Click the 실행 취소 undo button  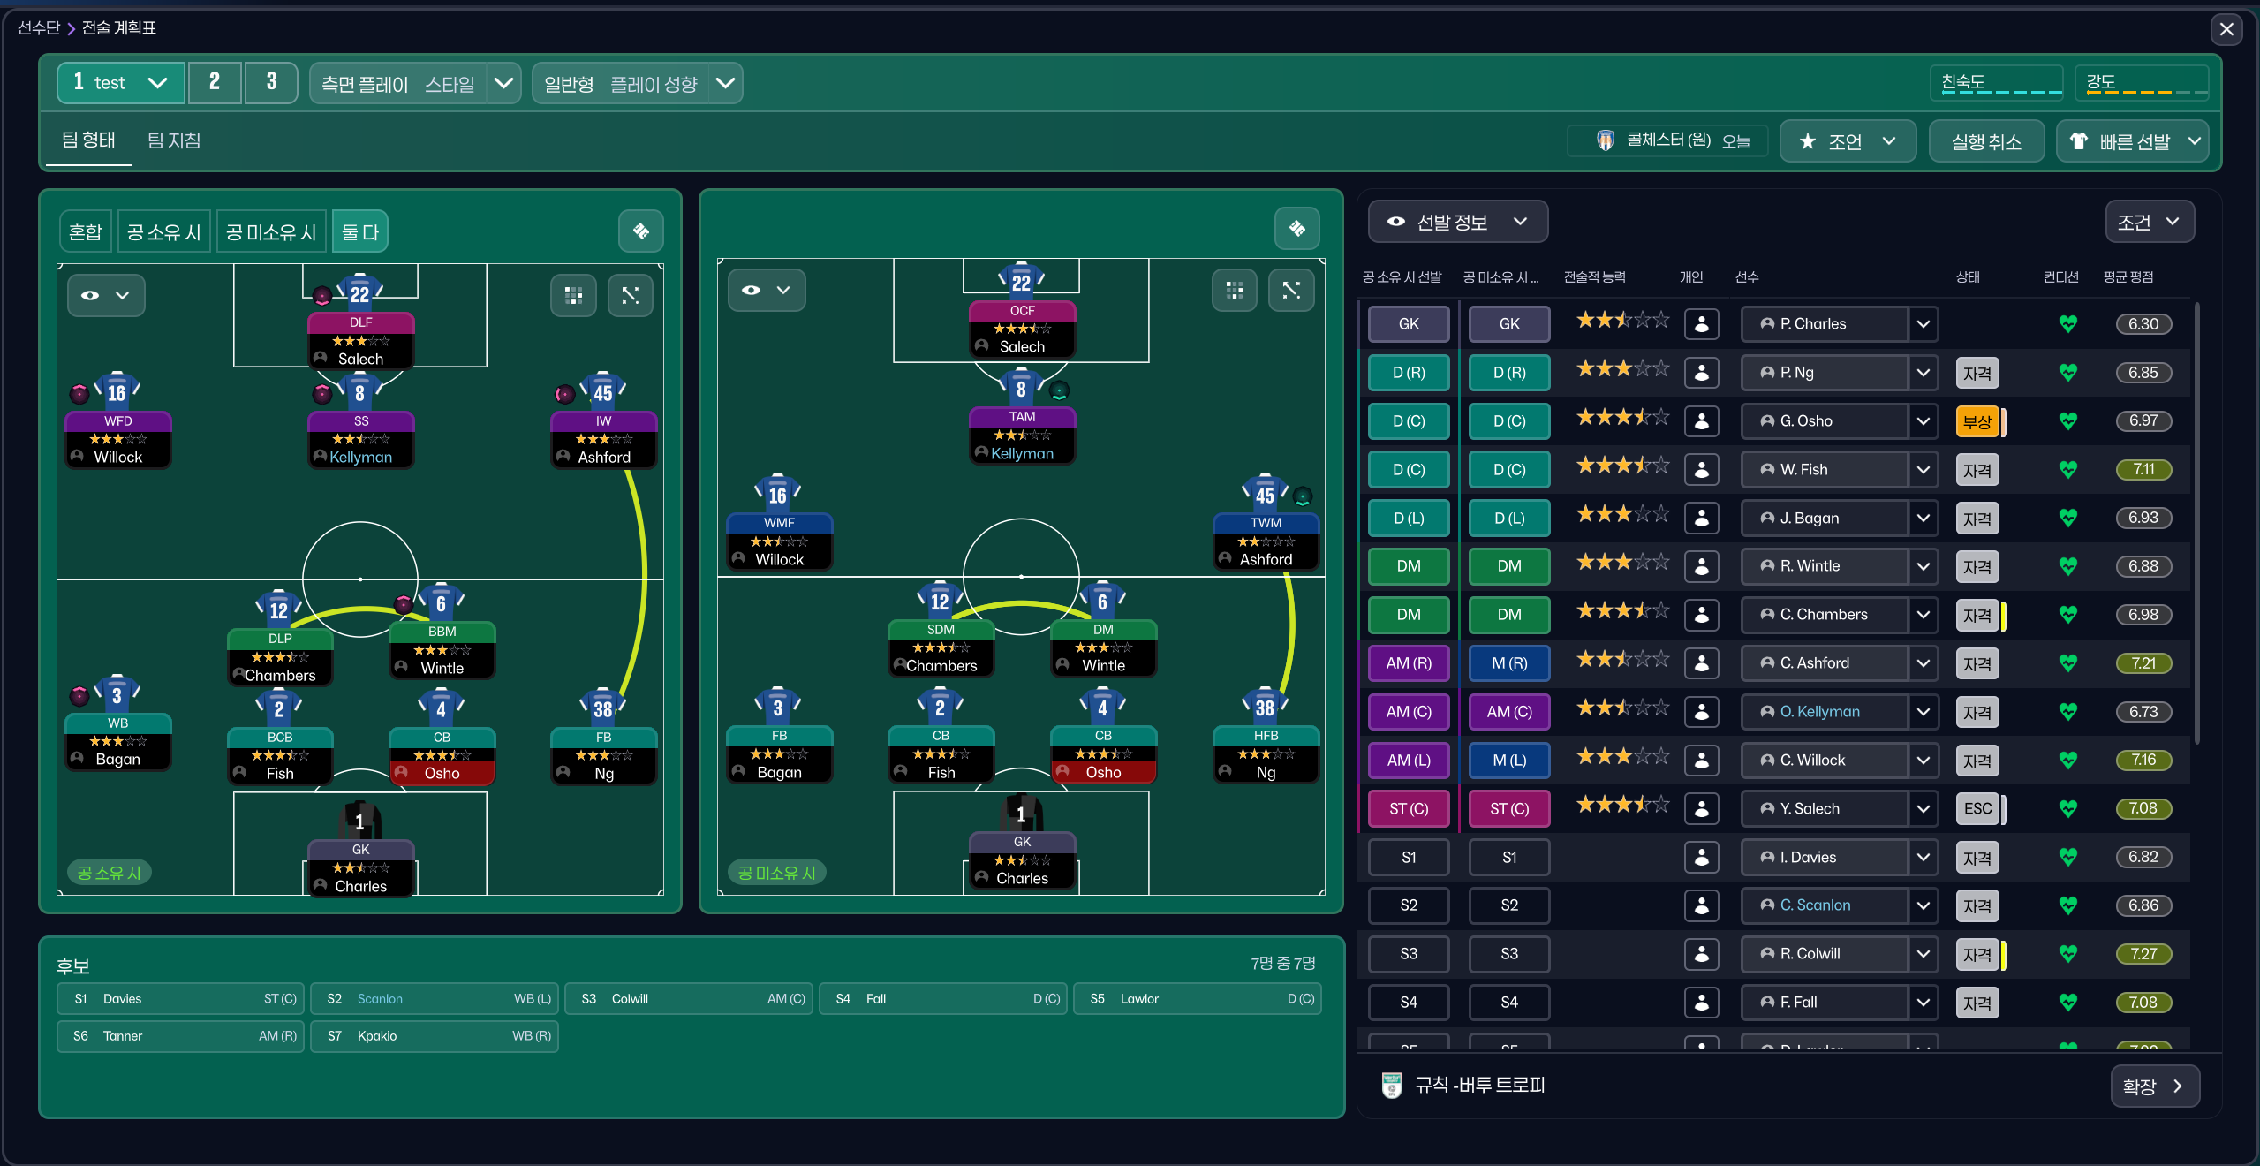[1986, 141]
